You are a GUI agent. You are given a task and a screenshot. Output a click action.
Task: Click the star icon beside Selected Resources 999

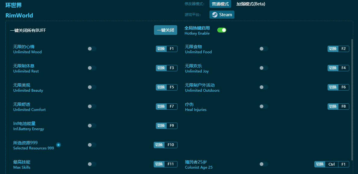coord(58,145)
